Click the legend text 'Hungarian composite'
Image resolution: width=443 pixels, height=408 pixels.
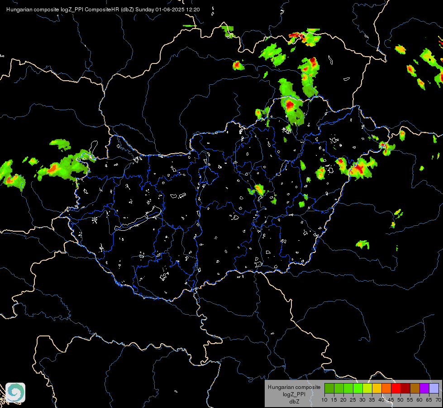coord(294,387)
